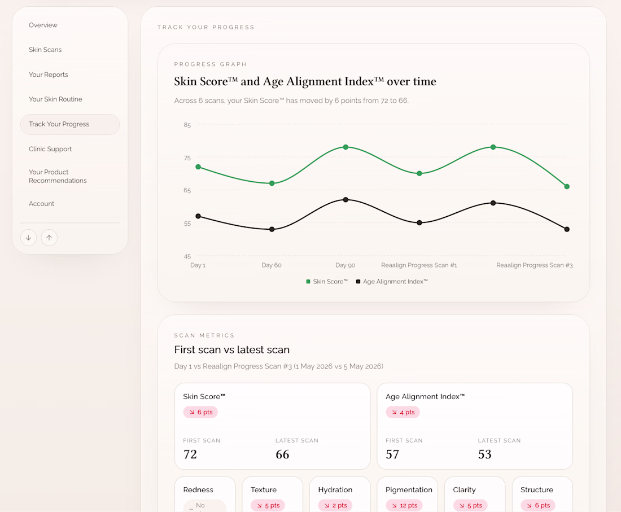621x512 pixels.
Task: Open the Structure metric card
Action: (x=543, y=494)
